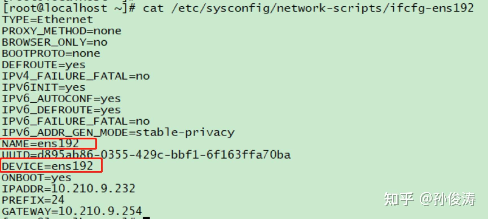488x219 pixels.
Task: Click on BROWSER_ONLY=no text
Action: click(54, 42)
